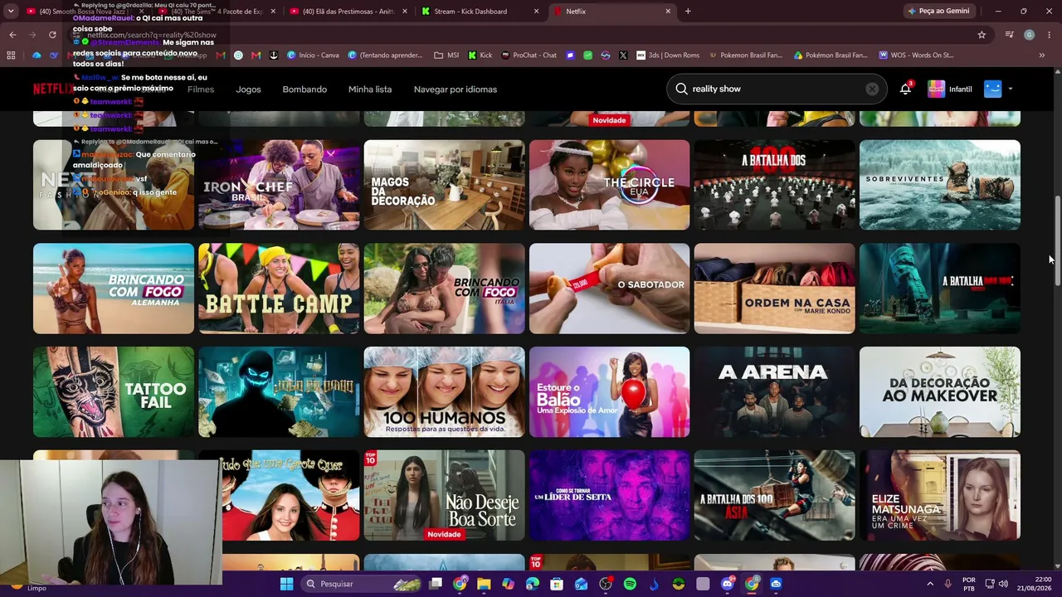Focus the Netflix search field

click(x=776, y=89)
